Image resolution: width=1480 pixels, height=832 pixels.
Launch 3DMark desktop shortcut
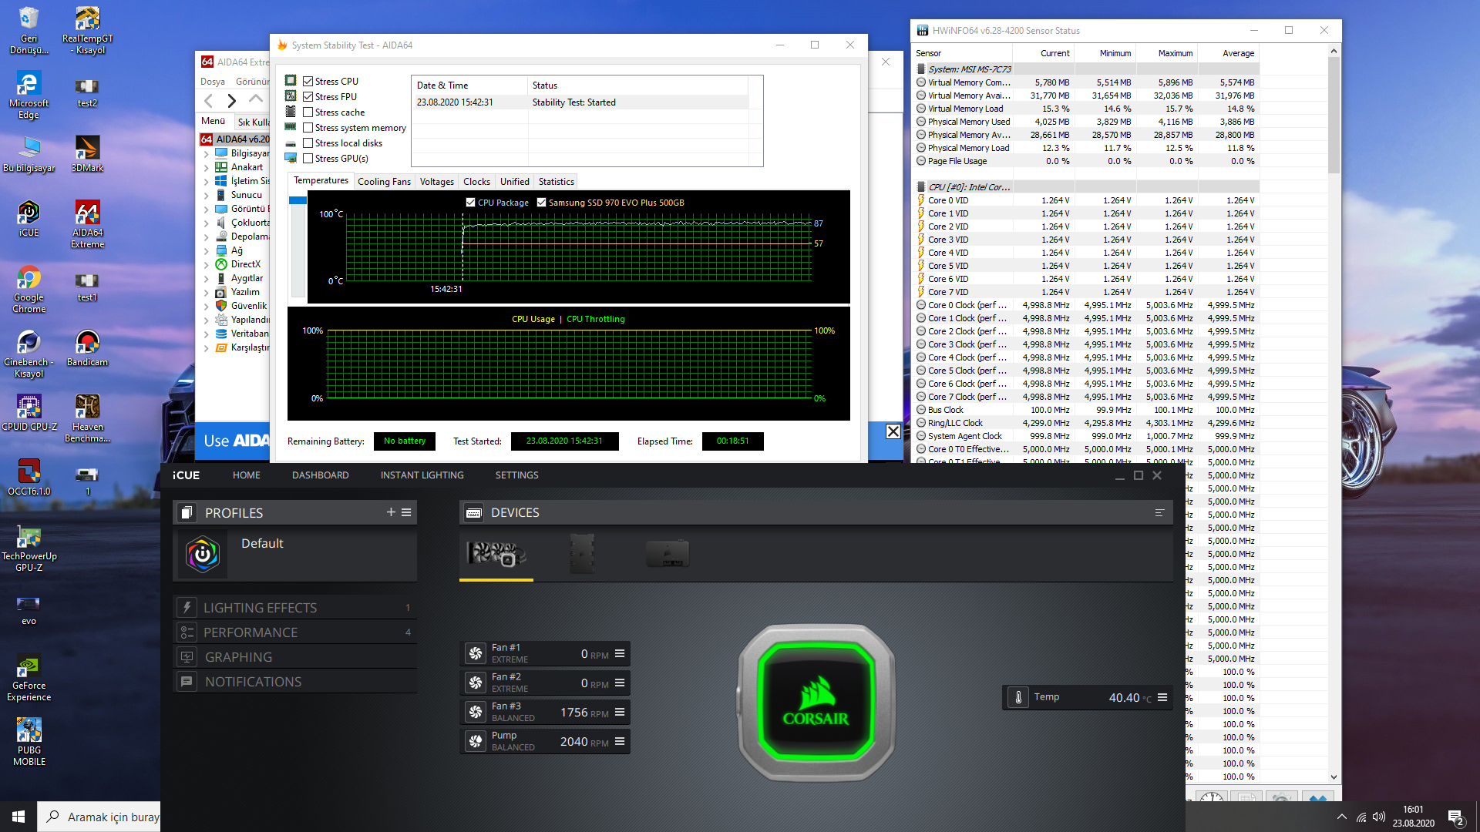(87, 153)
